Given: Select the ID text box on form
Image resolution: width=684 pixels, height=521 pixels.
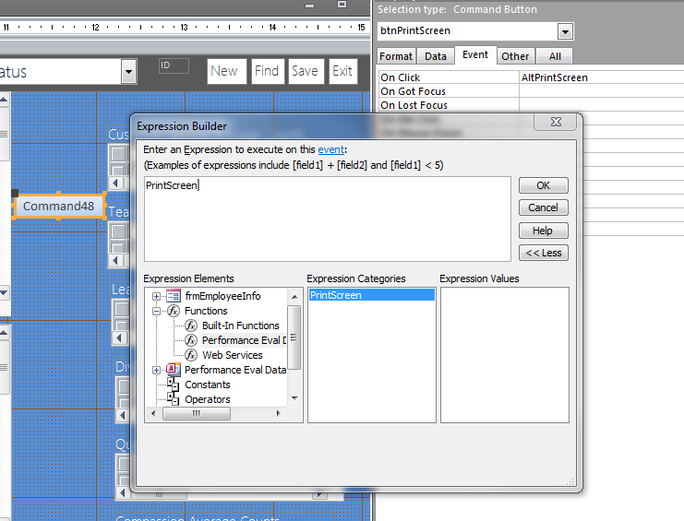Looking at the screenshot, I should [x=174, y=65].
